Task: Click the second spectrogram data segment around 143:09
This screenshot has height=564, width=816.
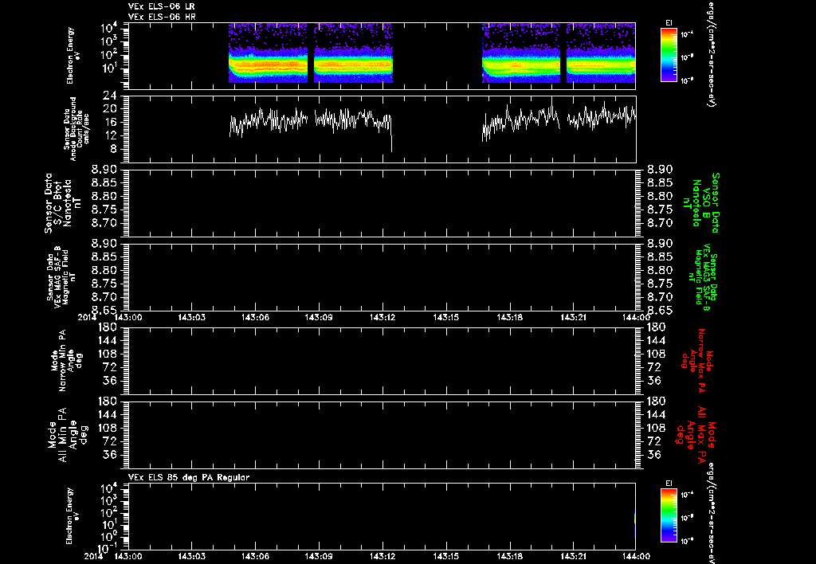Action: tap(353, 53)
